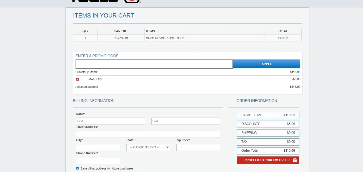Click the $118.95 total in the cart table
Image resolution: width=363 pixels, height=172 pixels.
(283, 38)
